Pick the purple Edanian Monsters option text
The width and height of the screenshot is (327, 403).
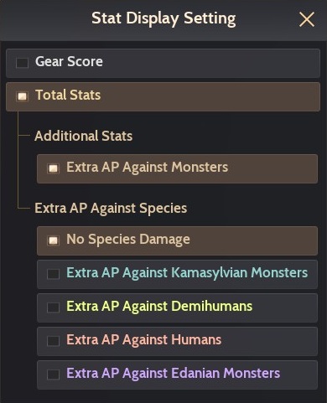174,374
